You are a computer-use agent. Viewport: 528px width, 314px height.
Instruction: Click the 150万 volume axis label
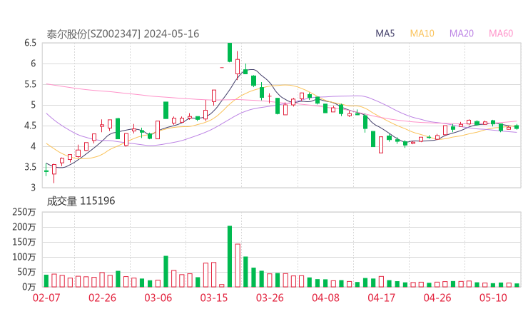click(24, 242)
